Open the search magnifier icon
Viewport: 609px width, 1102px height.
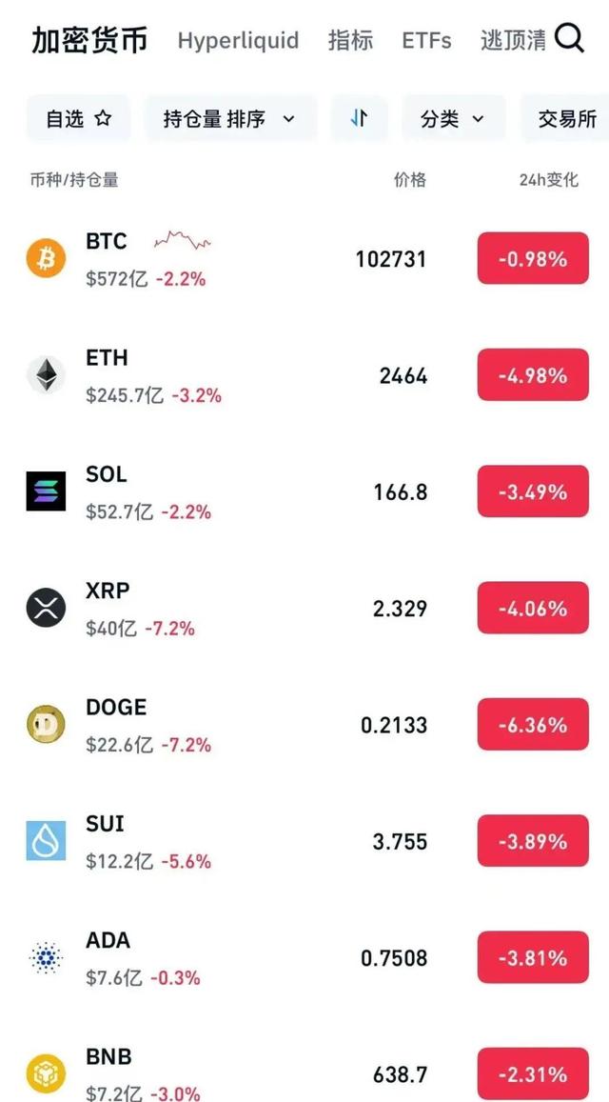point(568,39)
